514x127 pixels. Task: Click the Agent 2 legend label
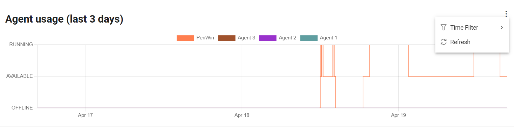[x=288, y=38]
